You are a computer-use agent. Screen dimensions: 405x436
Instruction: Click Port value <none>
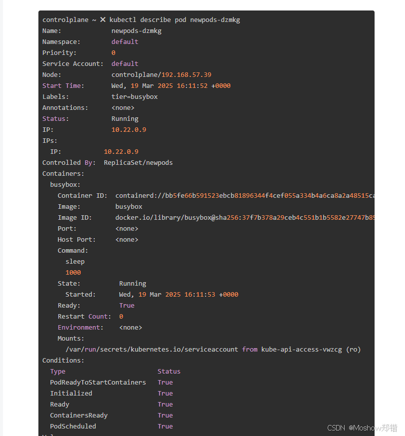[127, 229]
